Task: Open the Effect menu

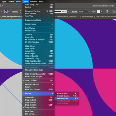Action: tap(19, 2)
